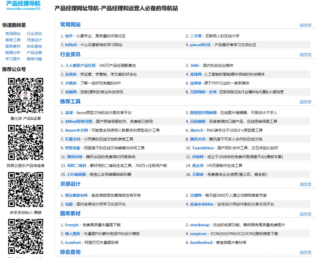
Task: Click 回页顶 beside 行业资讯 heading
Action: [306, 55]
